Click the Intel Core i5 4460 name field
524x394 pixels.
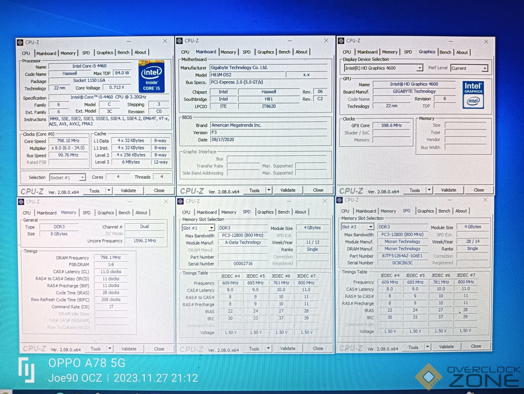pyautogui.click(x=89, y=66)
